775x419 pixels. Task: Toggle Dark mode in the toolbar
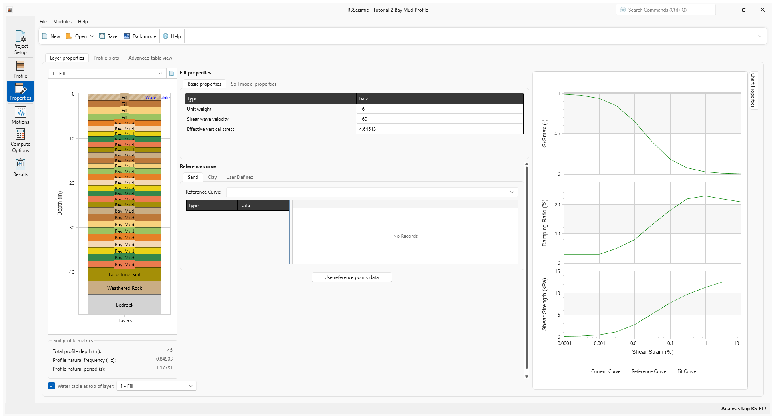140,36
